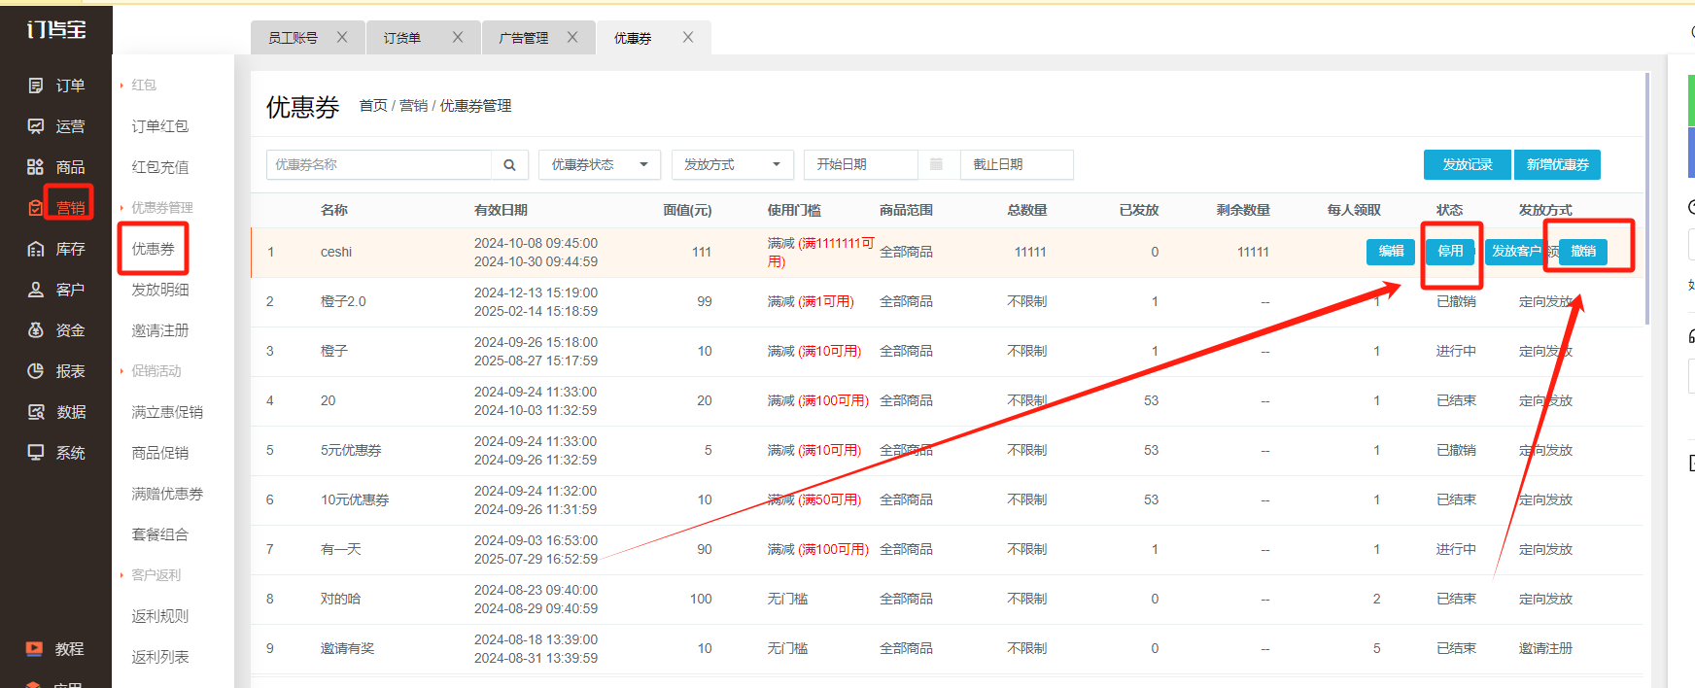Click the 首页 breadcrumb link
Image resolution: width=1695 pixels, height=688 pixels.
[x=373, y=106]
